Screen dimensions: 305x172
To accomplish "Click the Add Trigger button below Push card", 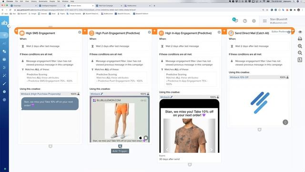I will [x=120, y=151].
